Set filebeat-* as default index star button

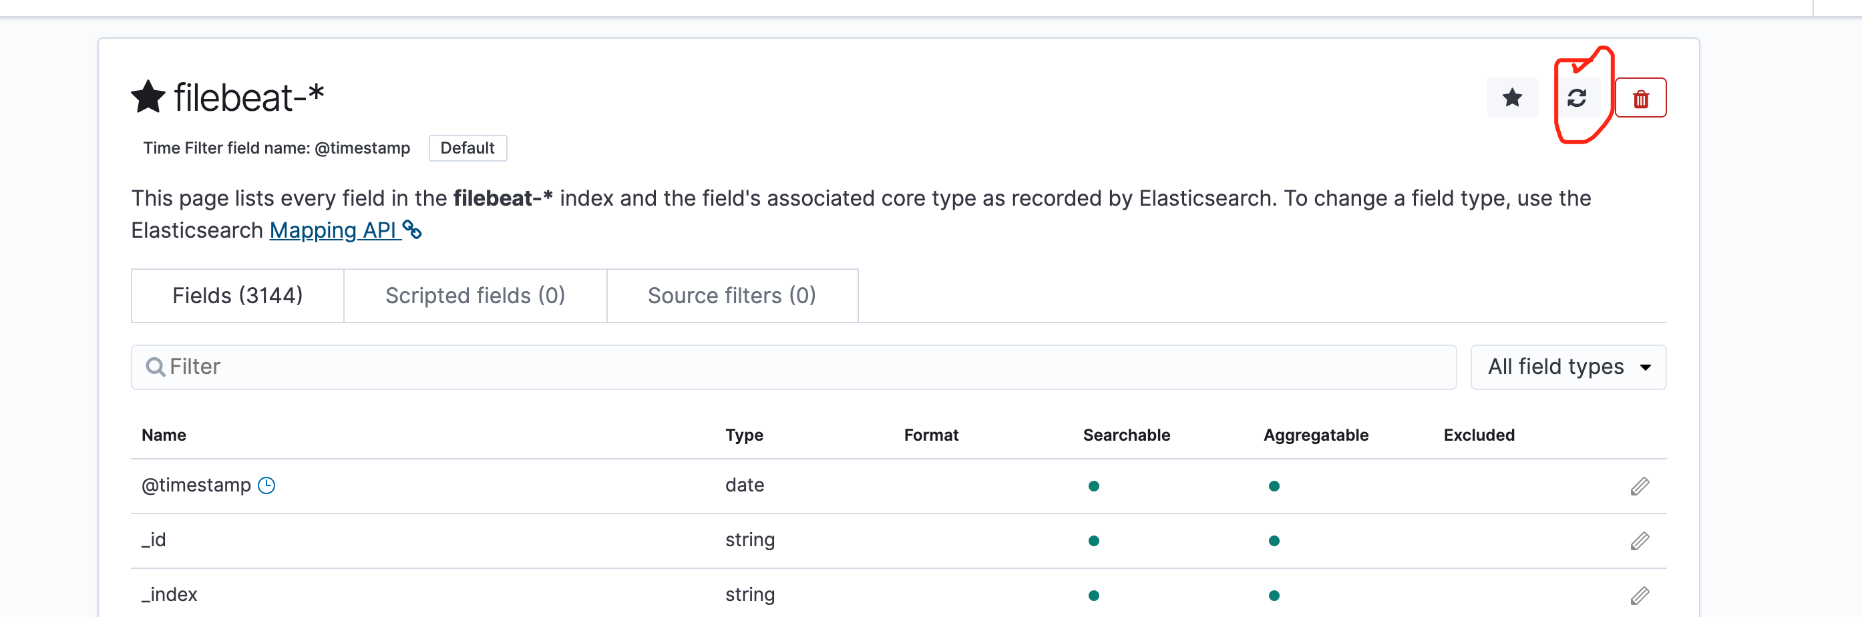click(1512, 97)
